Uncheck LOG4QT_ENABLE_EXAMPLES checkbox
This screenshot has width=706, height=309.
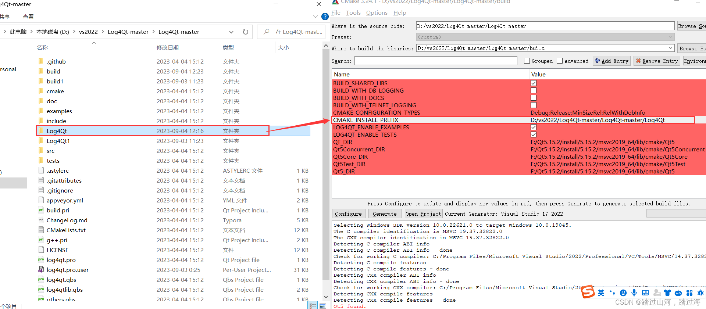pos(534,127)
